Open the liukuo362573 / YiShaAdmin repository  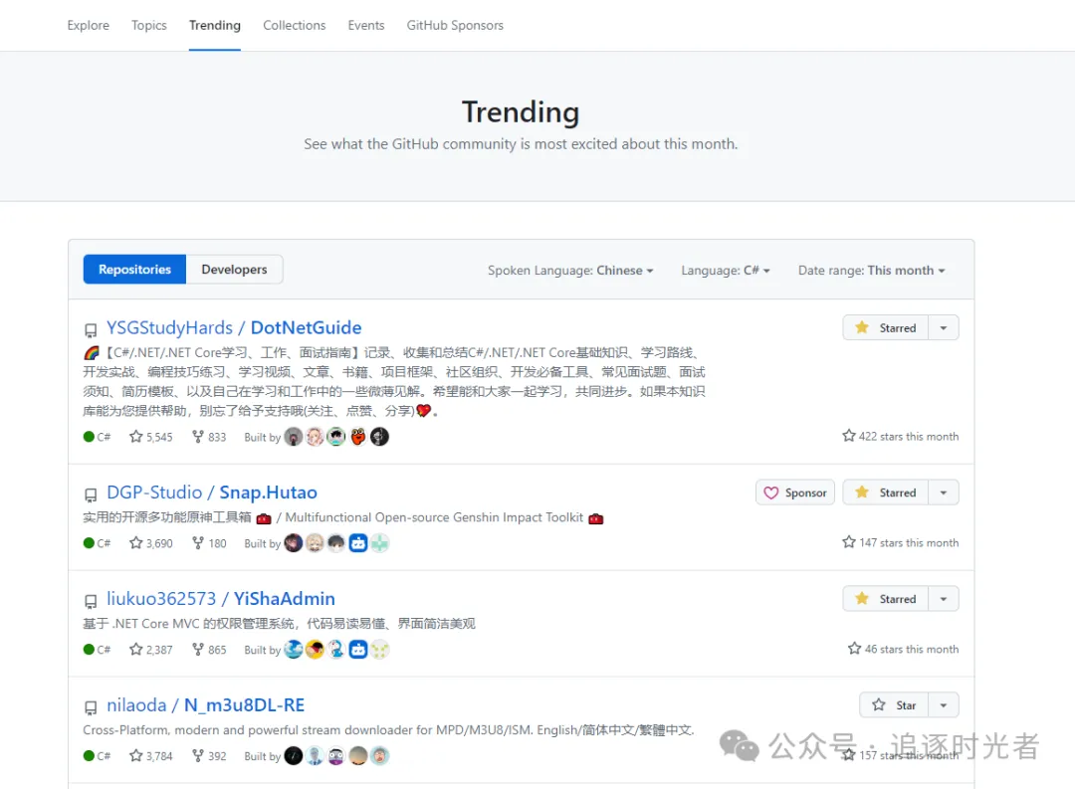pos(221,598)
